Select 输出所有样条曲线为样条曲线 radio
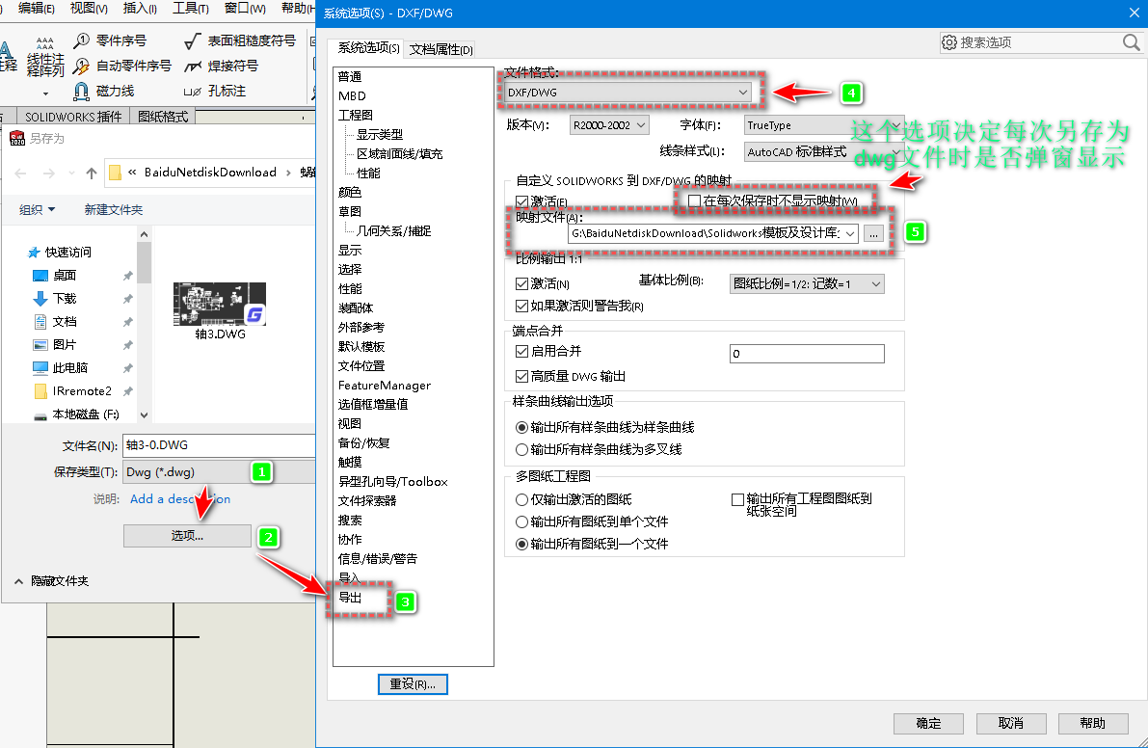The height and width of the screenshot is (748, 1148). [x=522, y=427]
